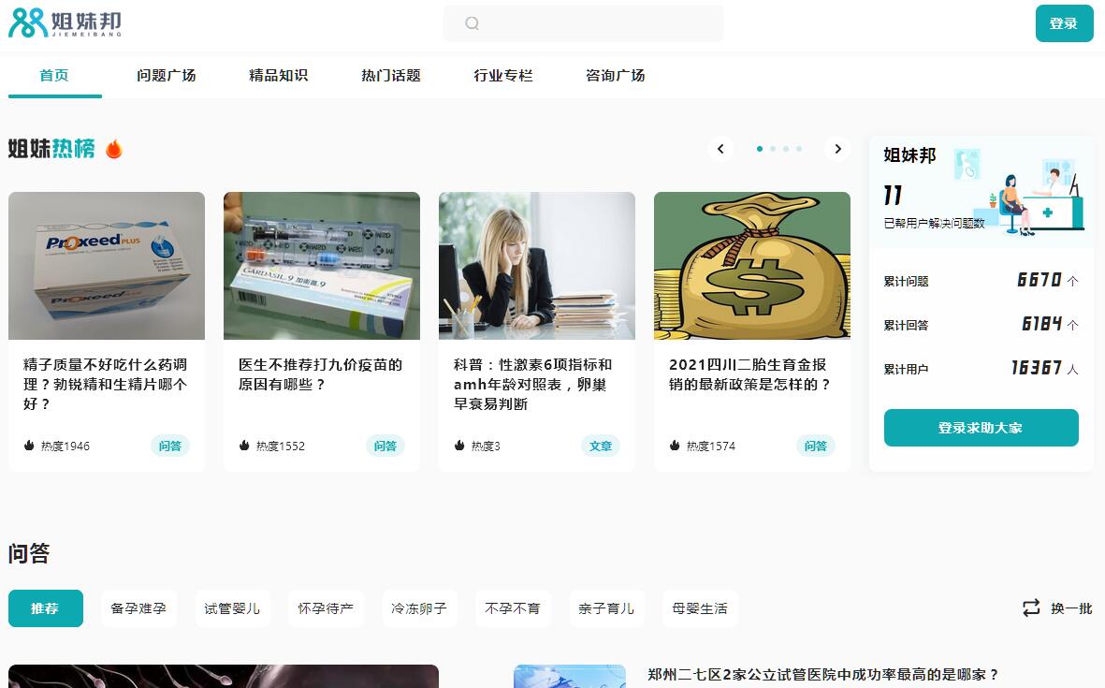The width and height of the screenshot is (1105, 688).
Task: Select the 冷冻卵子 category filter
Action: pyautogui.click(x=419, y=608)
